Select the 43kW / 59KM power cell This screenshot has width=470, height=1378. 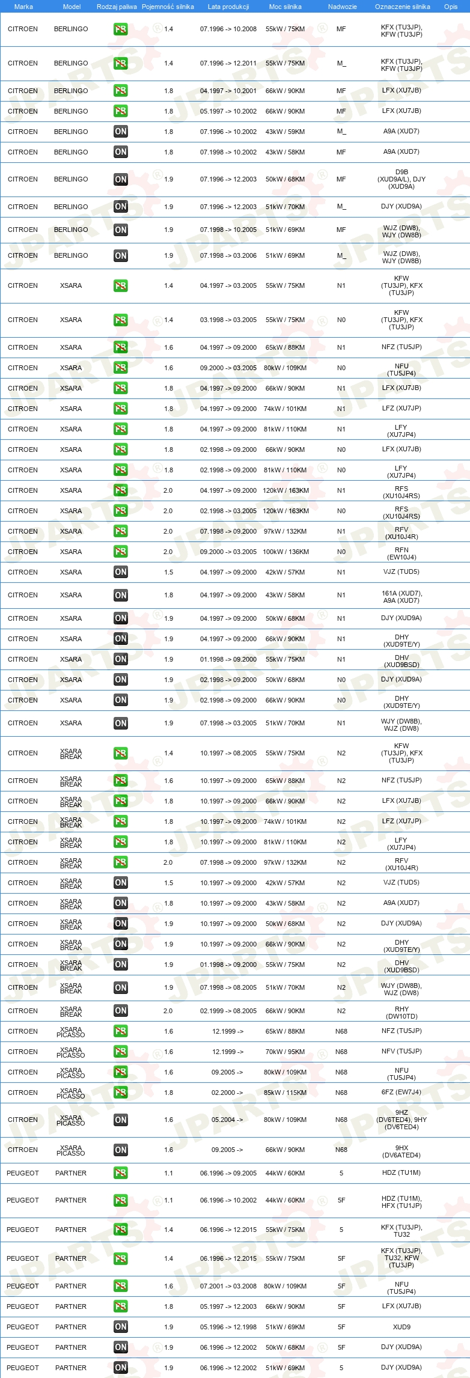(x=285, y=132)
